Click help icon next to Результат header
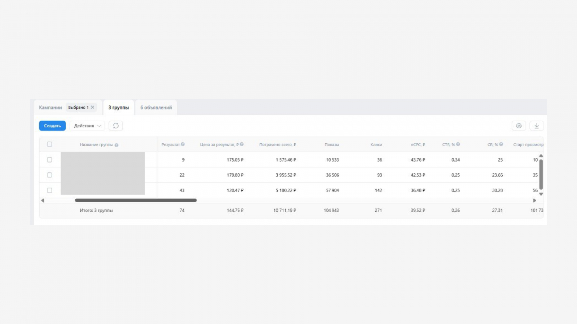The height and width of the screenshot is (324, 577). click(183, 144)
